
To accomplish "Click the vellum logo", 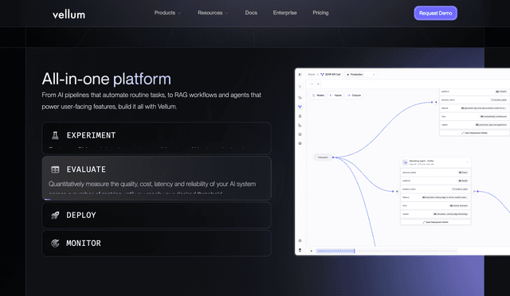I will point(69,14).
